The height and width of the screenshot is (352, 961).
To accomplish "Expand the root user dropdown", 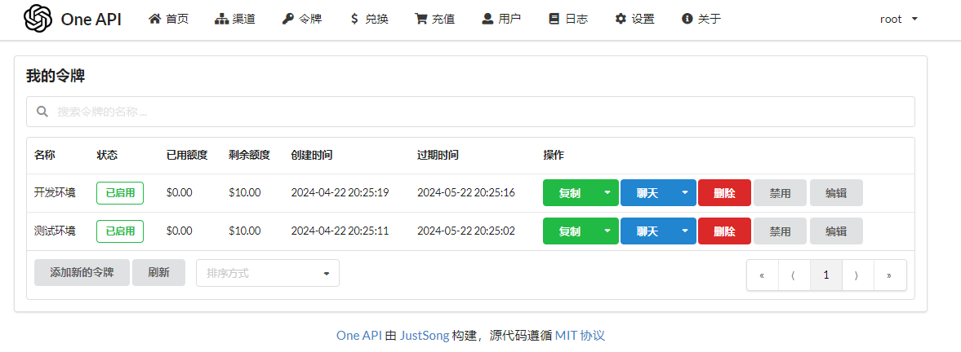I will tap(899, 19).
